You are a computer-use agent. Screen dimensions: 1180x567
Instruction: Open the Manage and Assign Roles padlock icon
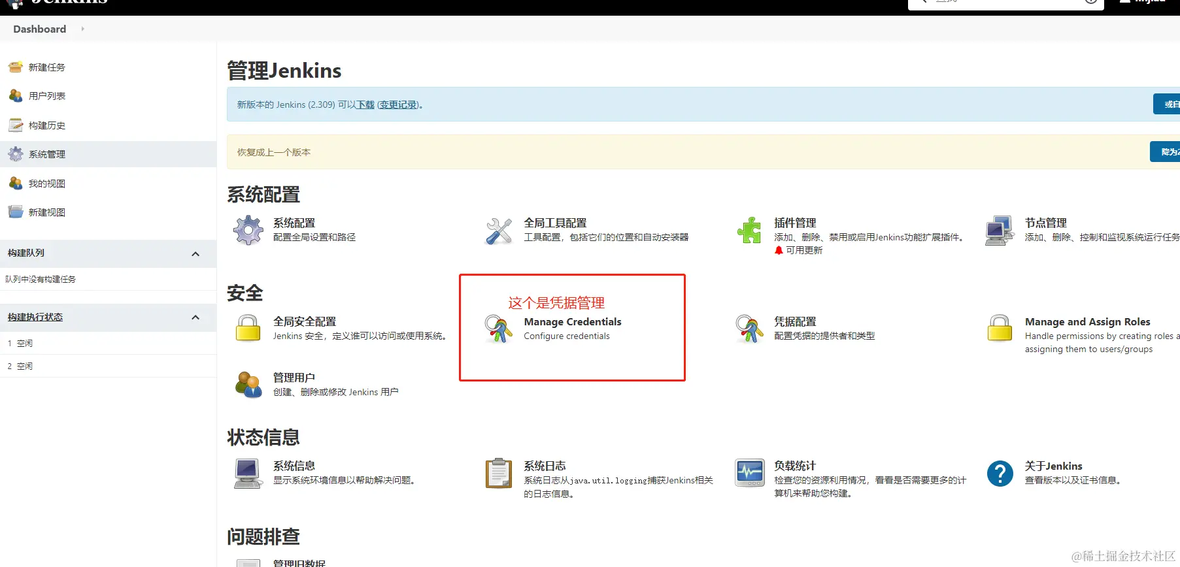click(x=1000, y=328)
